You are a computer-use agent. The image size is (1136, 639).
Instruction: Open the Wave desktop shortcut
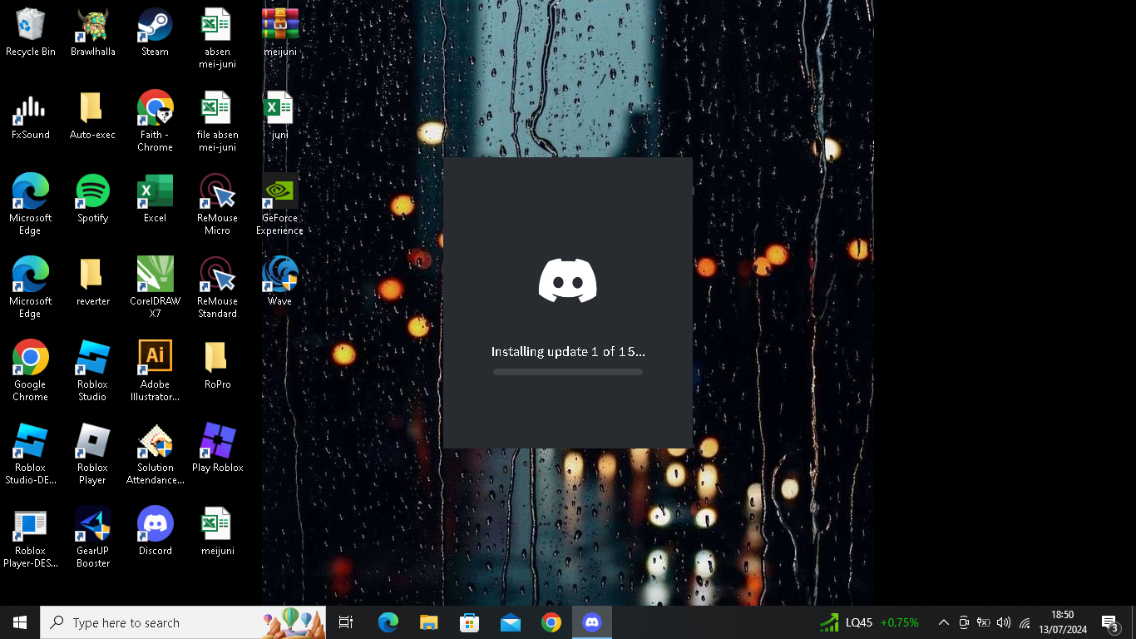coord(280,283)
